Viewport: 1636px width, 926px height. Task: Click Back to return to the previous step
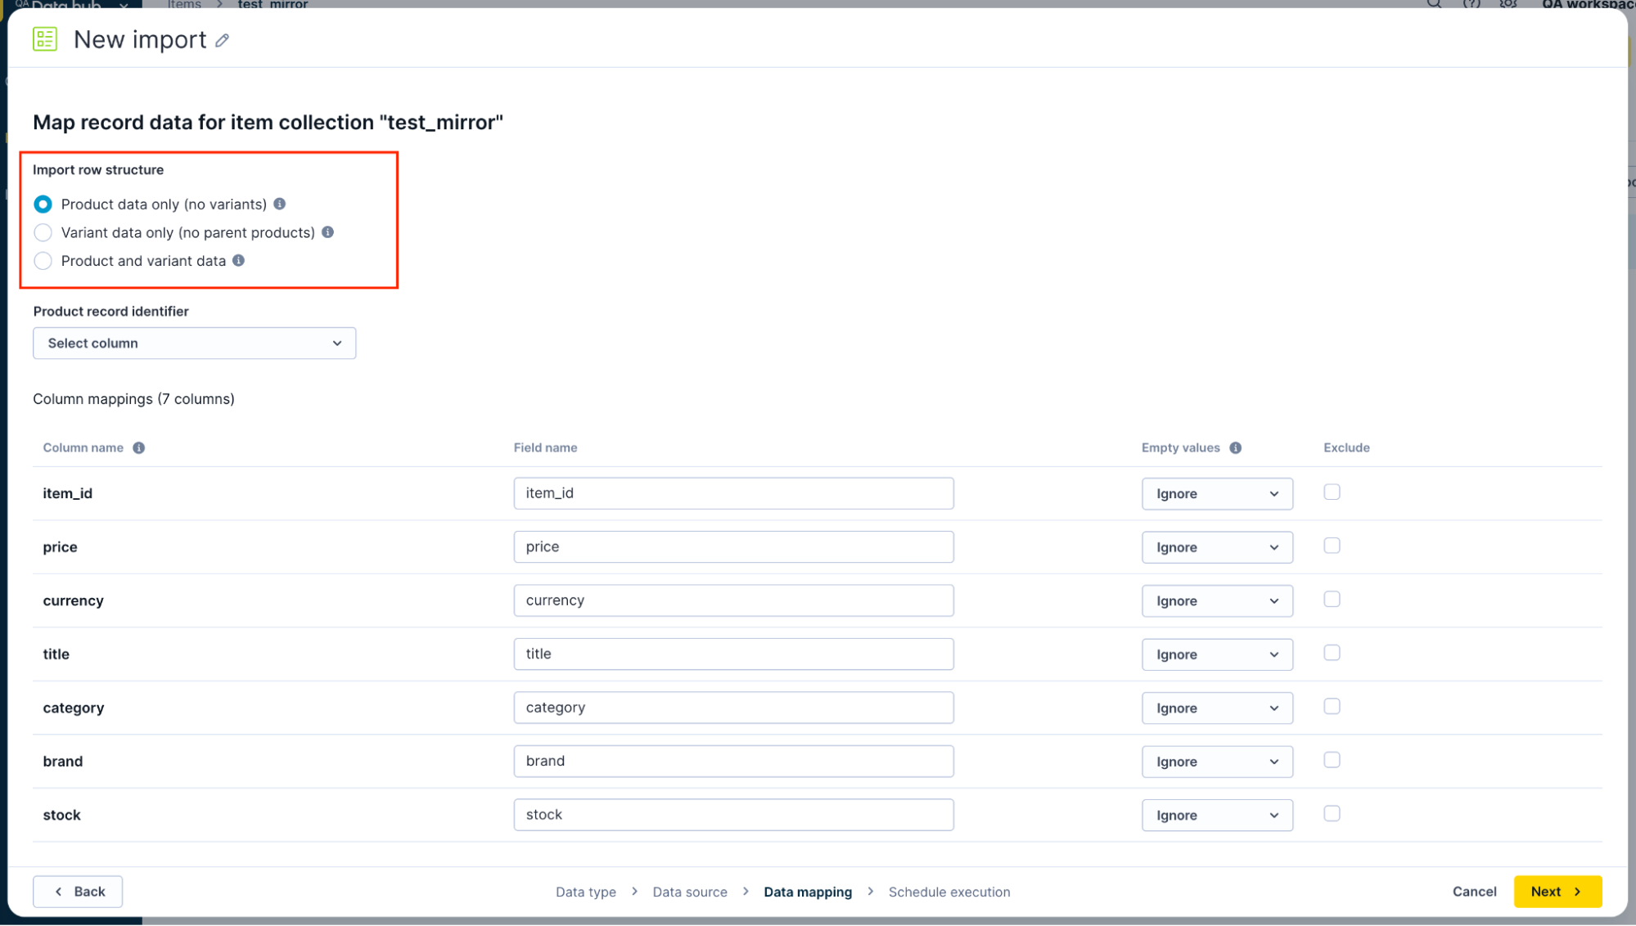click(x=77, y=891)
